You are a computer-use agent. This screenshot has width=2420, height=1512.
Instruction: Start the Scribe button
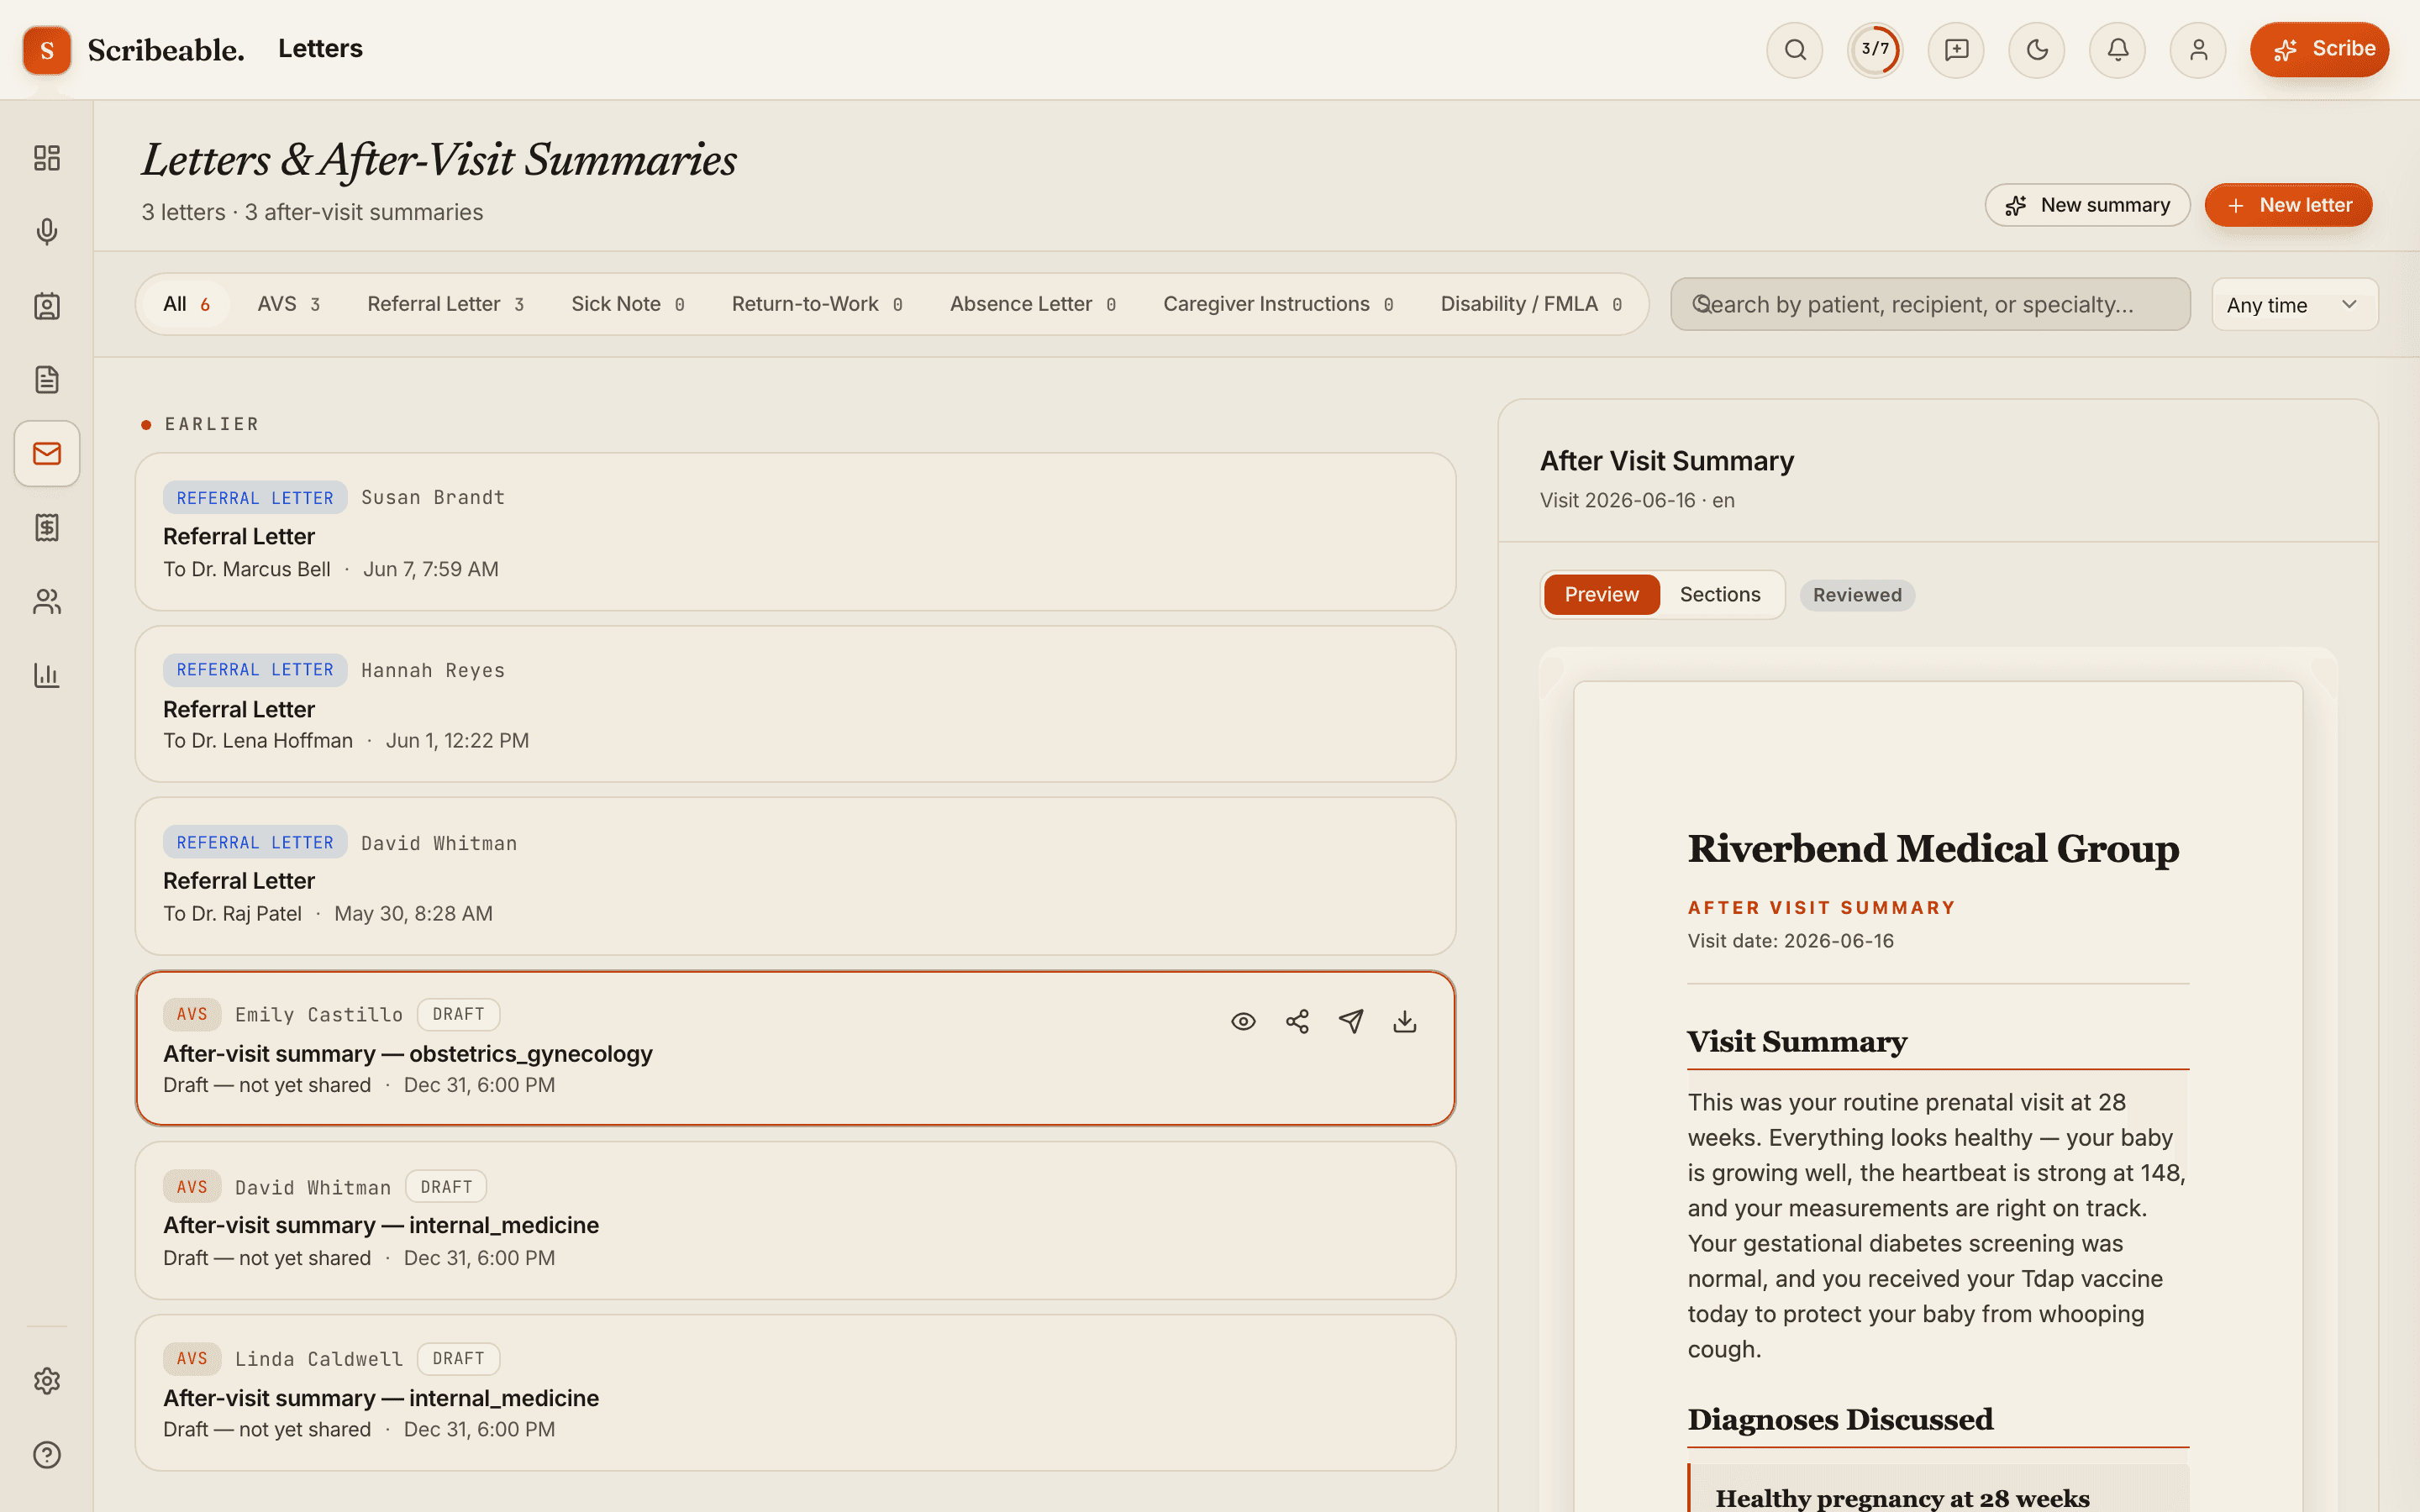(x=2319, y=50)
